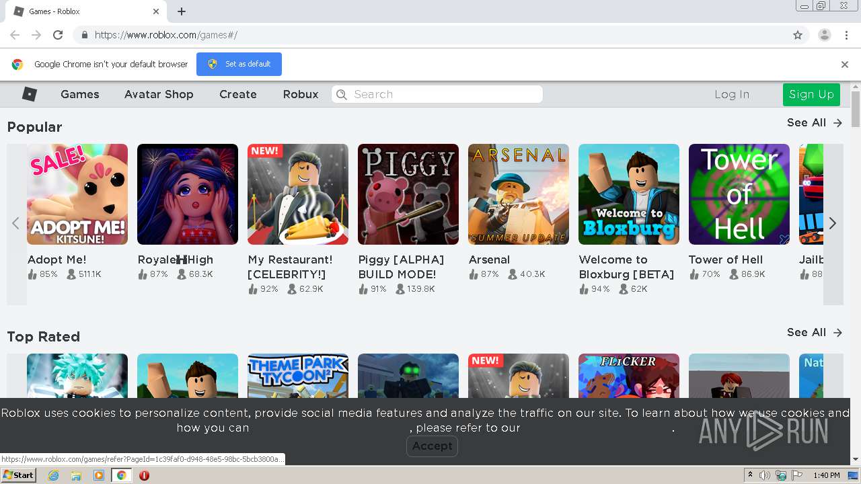861x484 pixels.
Task: Open the Robux menu item
Action: [x=301, y=94]
